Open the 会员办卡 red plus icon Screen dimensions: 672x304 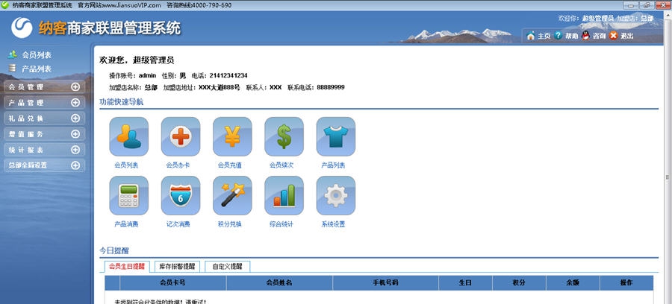[181, 136]
